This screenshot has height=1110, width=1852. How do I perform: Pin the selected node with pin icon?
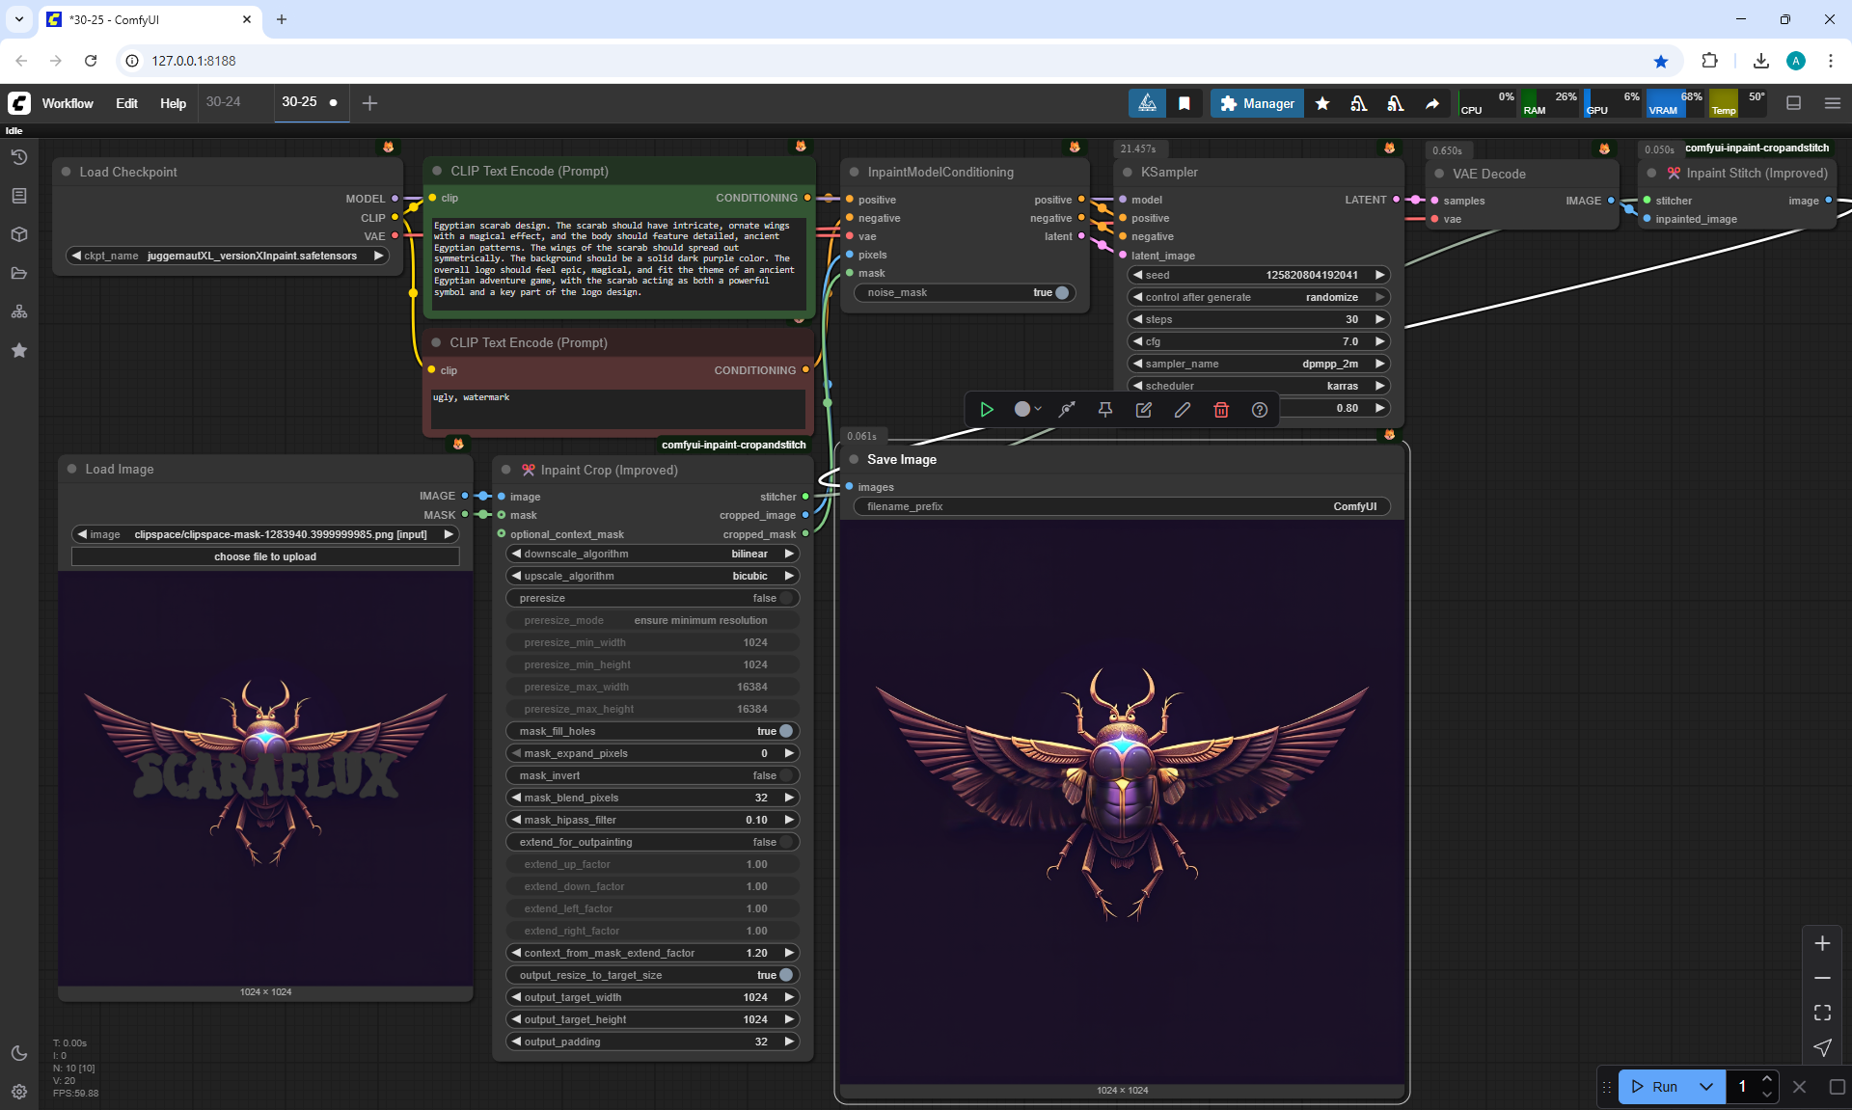tap(1105, 410)
